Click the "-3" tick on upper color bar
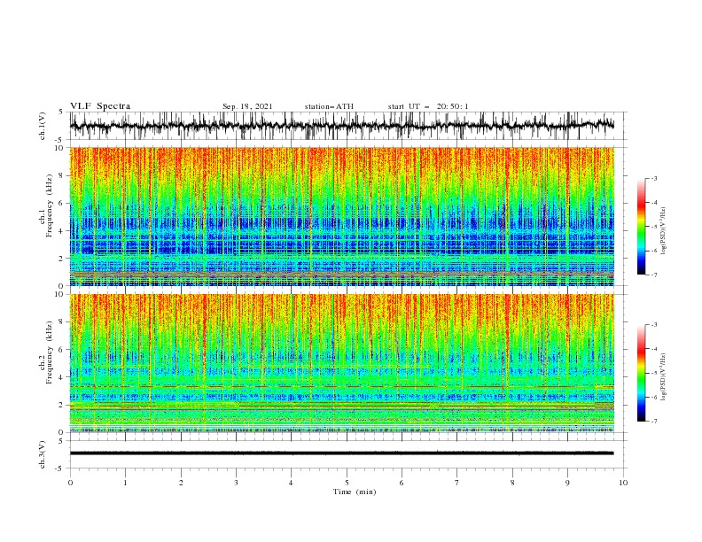The height and width of the screenshot is (542, 702). coord(653,178)
